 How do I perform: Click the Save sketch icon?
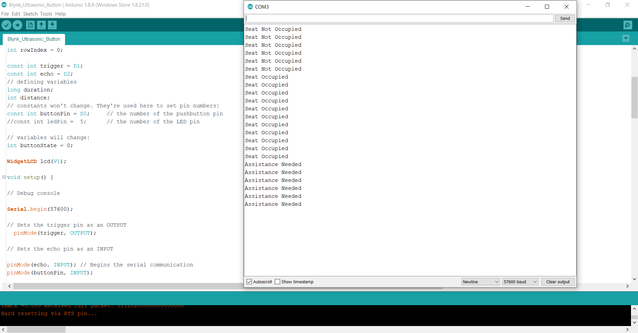click(52, 25)
